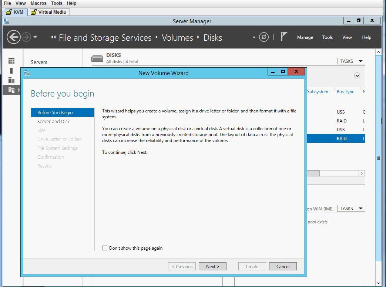Switch to the KVM tab

click(x=15, y=12)
